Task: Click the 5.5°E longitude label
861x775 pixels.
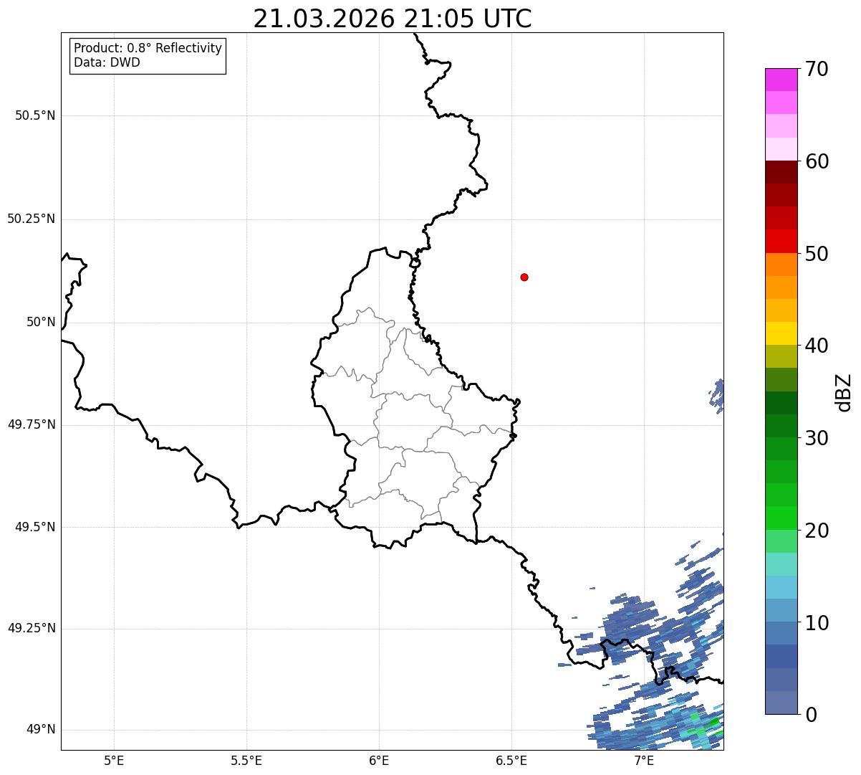Action: (246, 760)
